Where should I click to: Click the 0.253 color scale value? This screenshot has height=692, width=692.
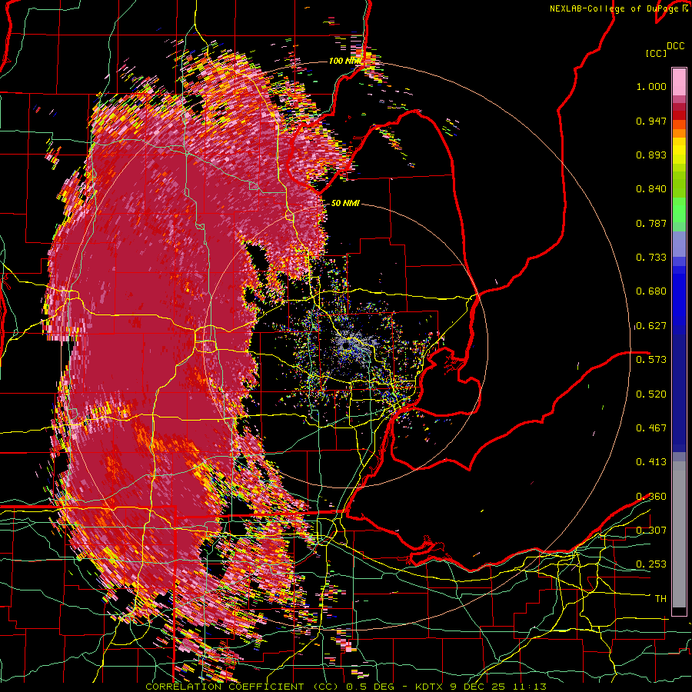tap(651, 564)
